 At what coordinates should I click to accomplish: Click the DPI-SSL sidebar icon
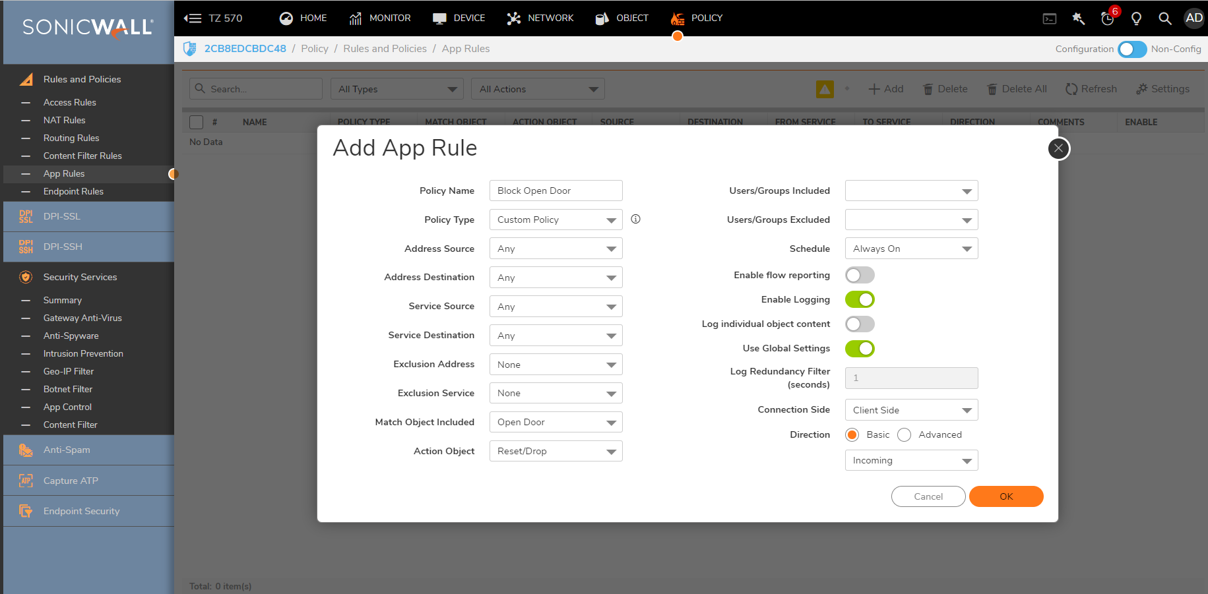coord(26,216)
